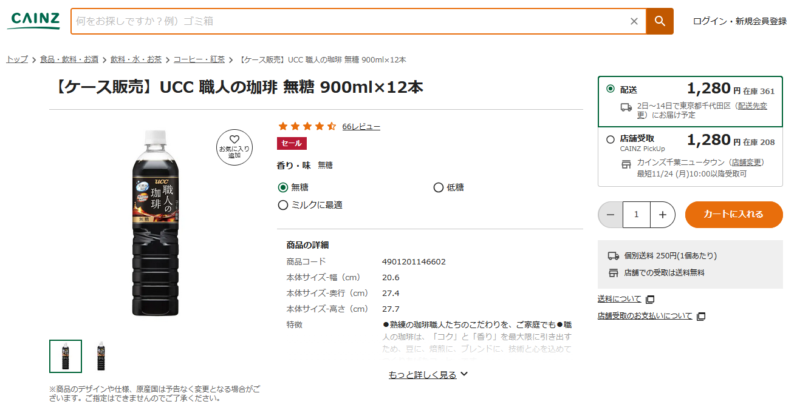The height and width of the screenshot is (410, 797).
Task: Open the 送料について external link icon
Action: [650, 299]
